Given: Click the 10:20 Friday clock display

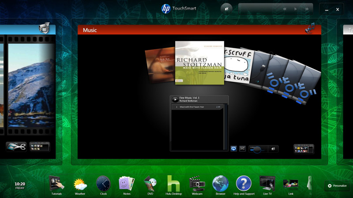Looking at the screenshot, I should point(20,185).
